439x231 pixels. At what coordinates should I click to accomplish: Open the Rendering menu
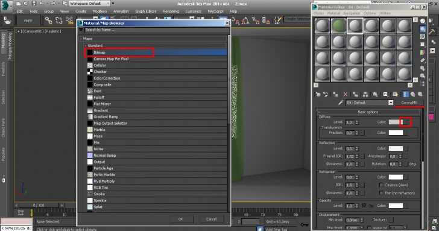point(171,11)
